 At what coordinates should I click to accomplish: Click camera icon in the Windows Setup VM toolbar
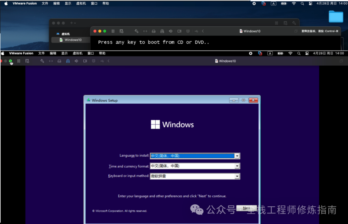point(85,61)
